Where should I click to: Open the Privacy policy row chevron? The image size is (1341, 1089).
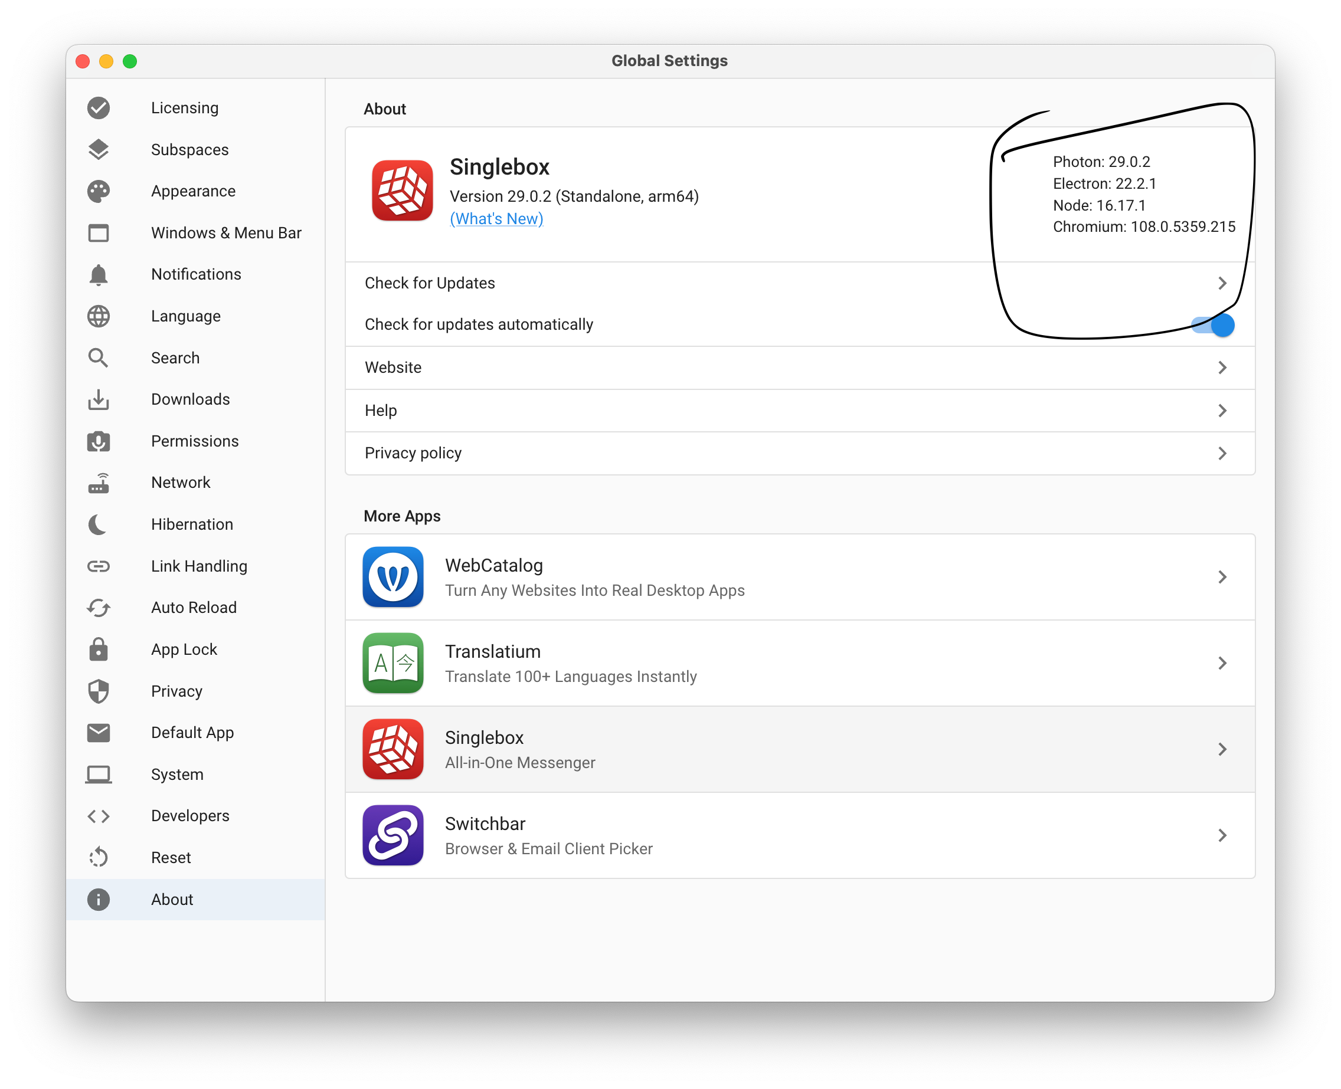click(x=1222, y=454)
